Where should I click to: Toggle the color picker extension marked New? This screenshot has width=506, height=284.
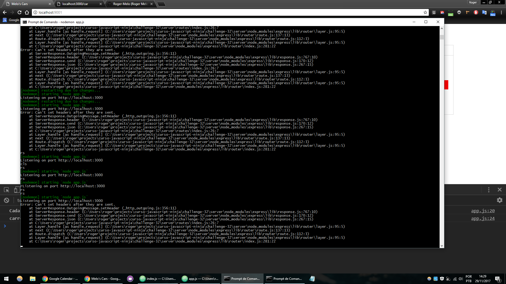(x=493, y=12)
